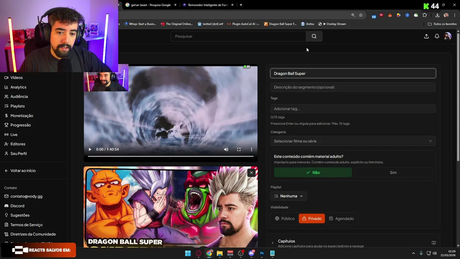Open Audiência in the sidebar
The image size is (460, 259).
pyautogui.click(x=16, y=96)
